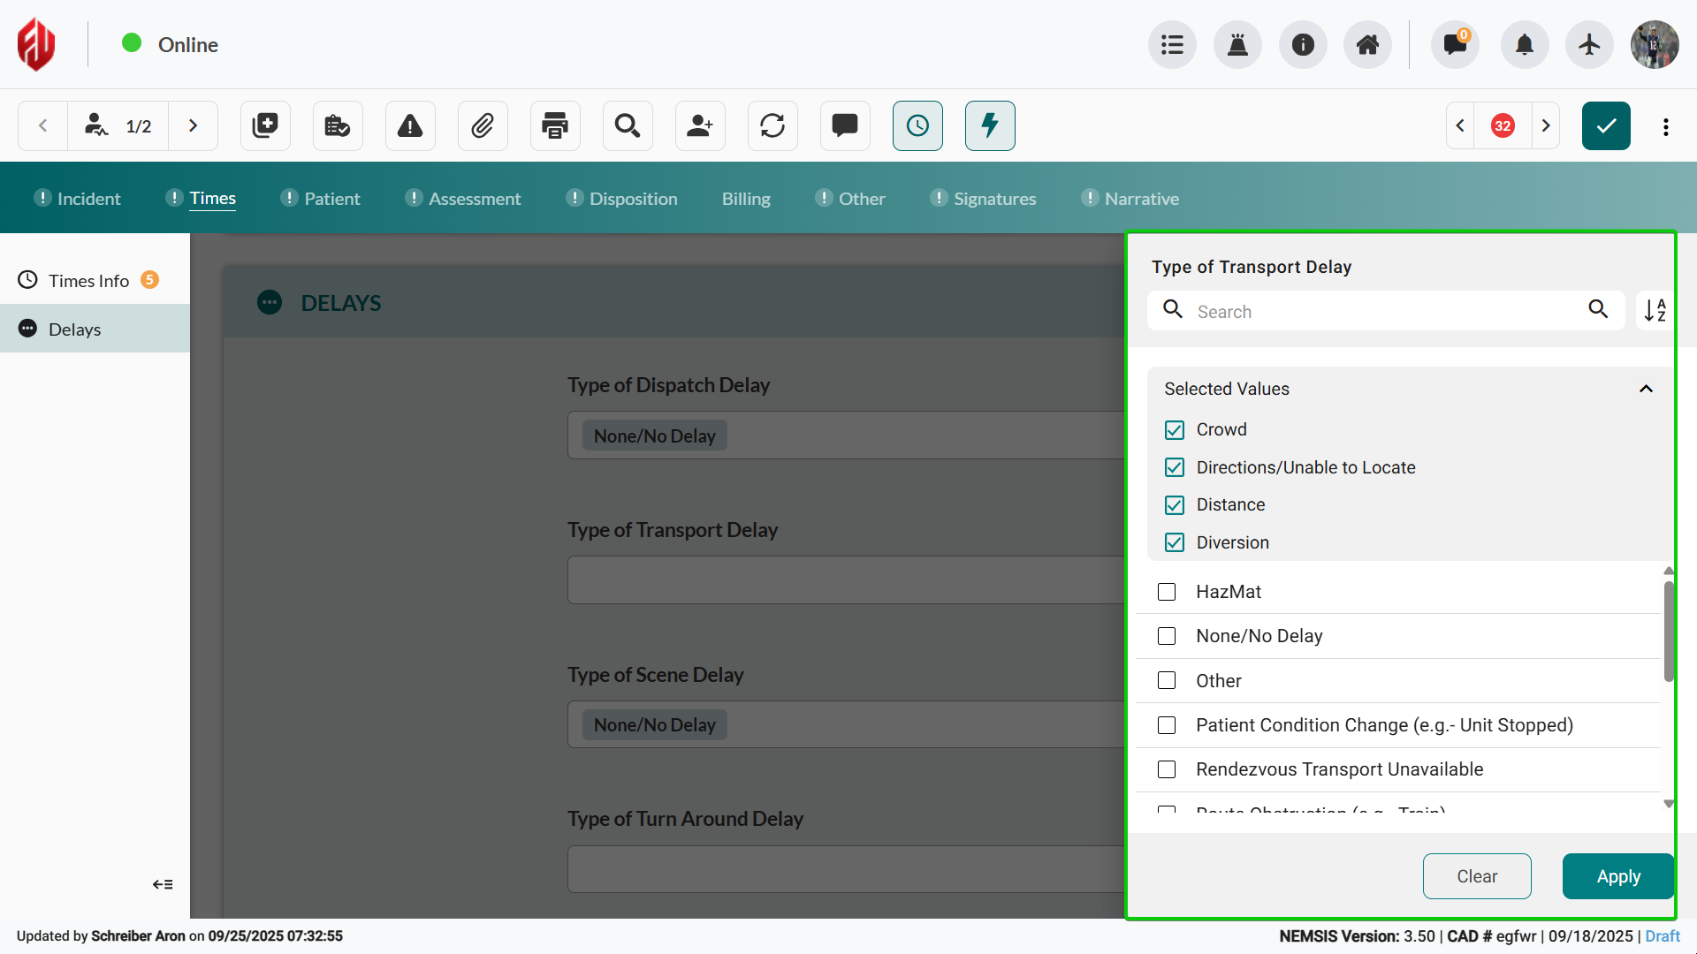This screenshot has width=1697, height=954.
Task: Click the refresh sync icon
Action: coord(772,125)
